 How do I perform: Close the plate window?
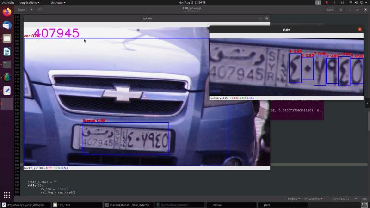(x=360, y=30)
